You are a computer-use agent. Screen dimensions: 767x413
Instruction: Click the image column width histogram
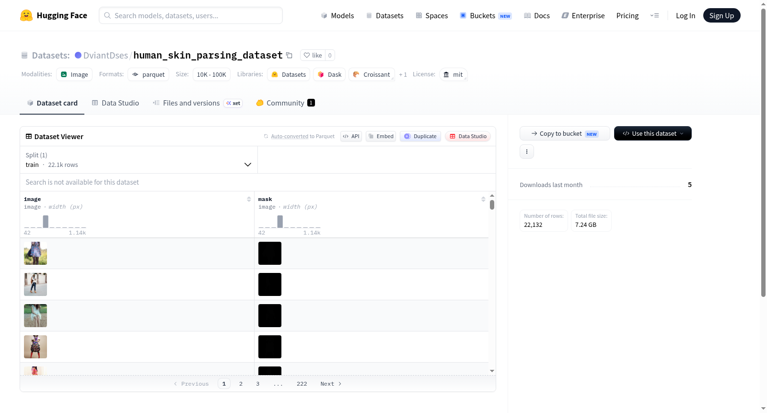[x=55, y=222]
